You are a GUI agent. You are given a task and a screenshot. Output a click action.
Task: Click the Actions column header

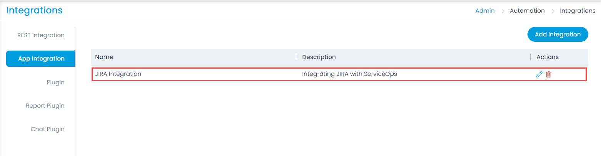point(548,57)
